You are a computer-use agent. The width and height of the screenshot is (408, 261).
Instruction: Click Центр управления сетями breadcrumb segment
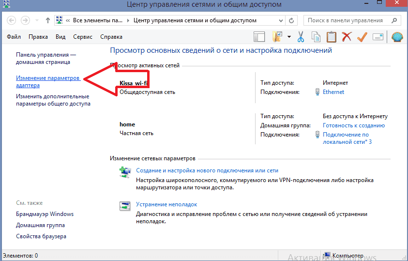(195, 20)
